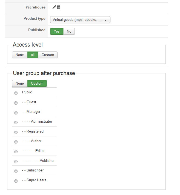
Task: Select the Subscriber radio button
Action: pos(16,171)
